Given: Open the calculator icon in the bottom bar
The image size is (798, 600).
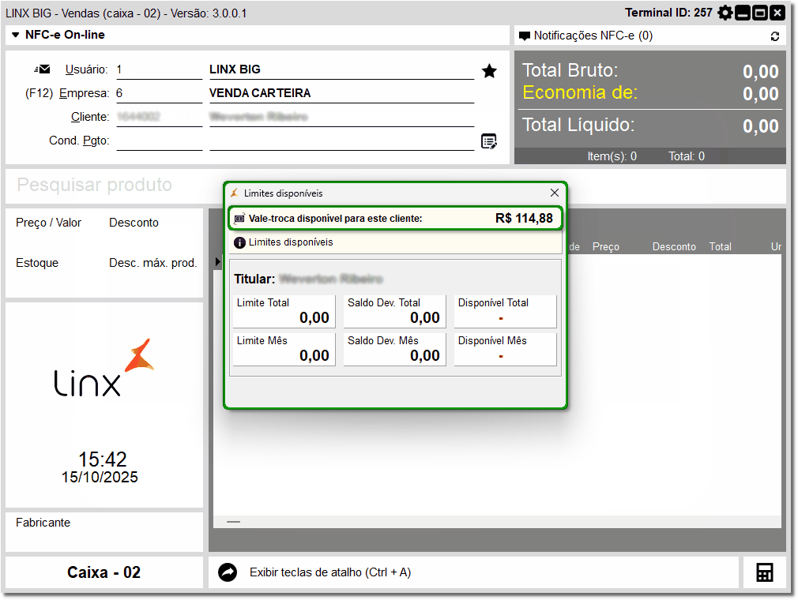Looking at the screenshot, I should click(764, 572).
